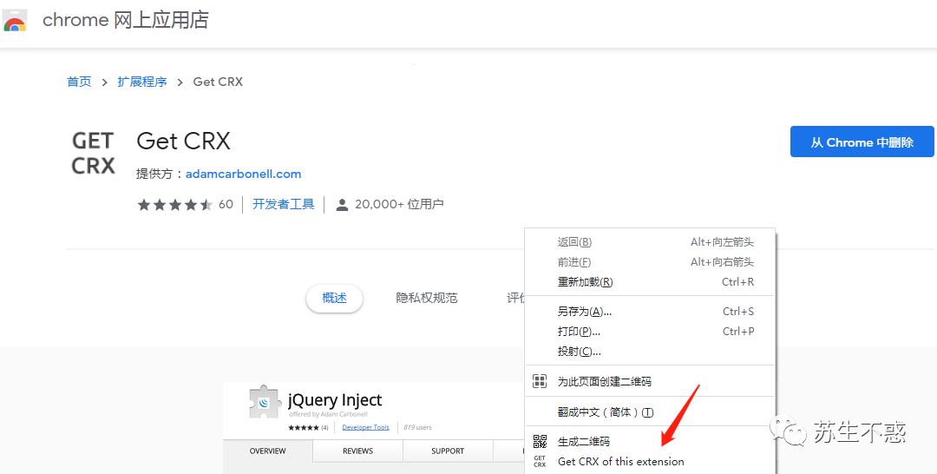Choose 翻成中文（简体） menu entry
This screenshot has height=474, width=937.
650,411
